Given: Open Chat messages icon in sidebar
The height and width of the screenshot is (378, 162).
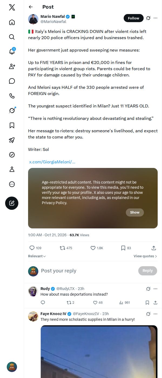Looking at the screenshot, I should pyautogui.click(x=12, y=81).
